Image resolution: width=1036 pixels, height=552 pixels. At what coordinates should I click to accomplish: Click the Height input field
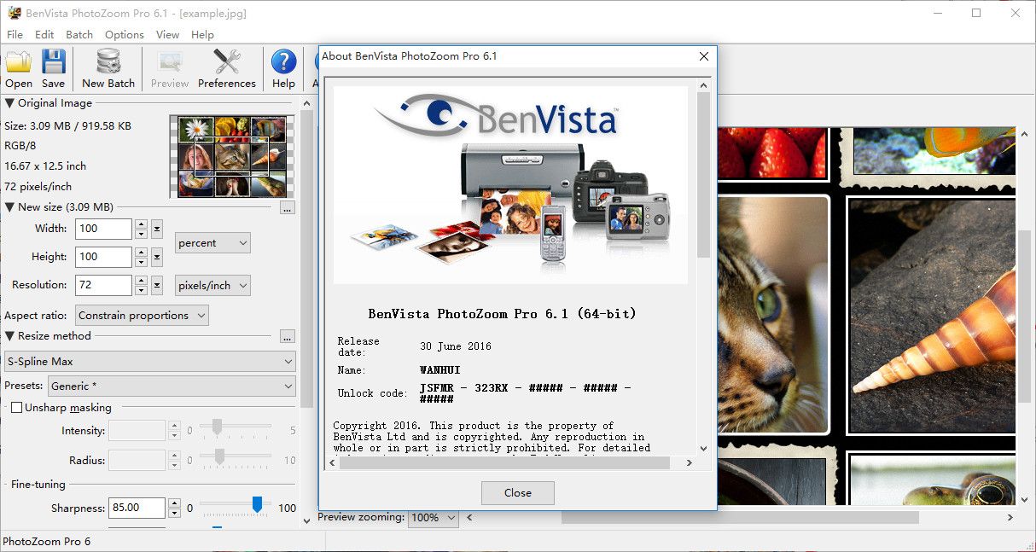click(103, 257)
